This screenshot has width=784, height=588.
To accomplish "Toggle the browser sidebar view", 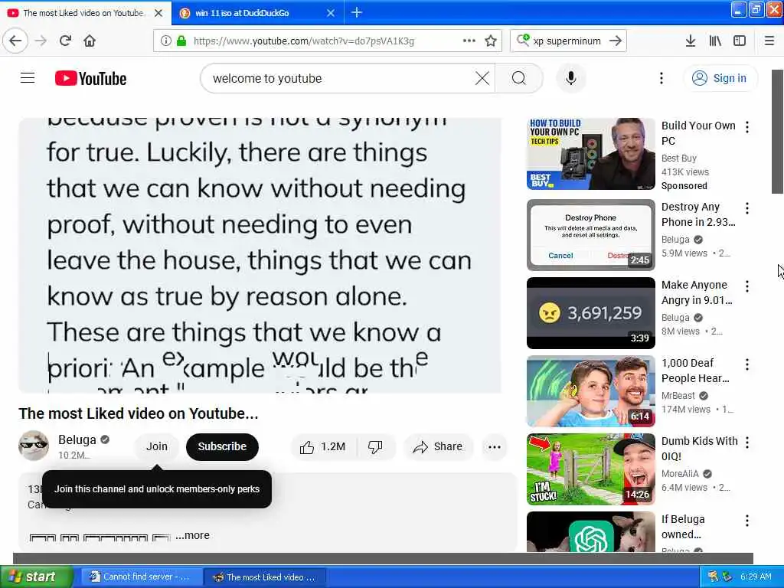I will [x=740, y=41].
